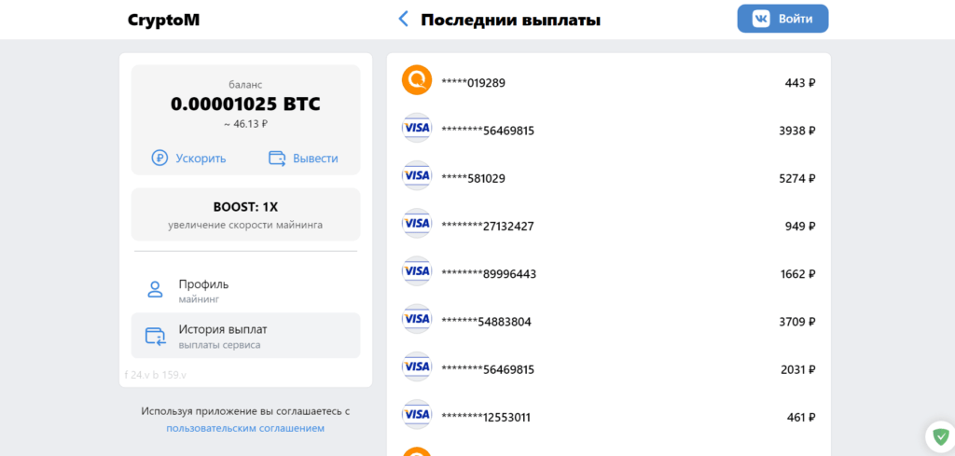Click the ruble coin icon beside Ускорить
The height and width of the screenshot is (456, 955).
tap(159, 159)
